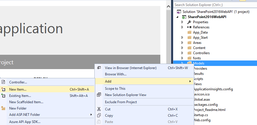
Task: Select the App_Data folder label
Action: tap(200, 32)
